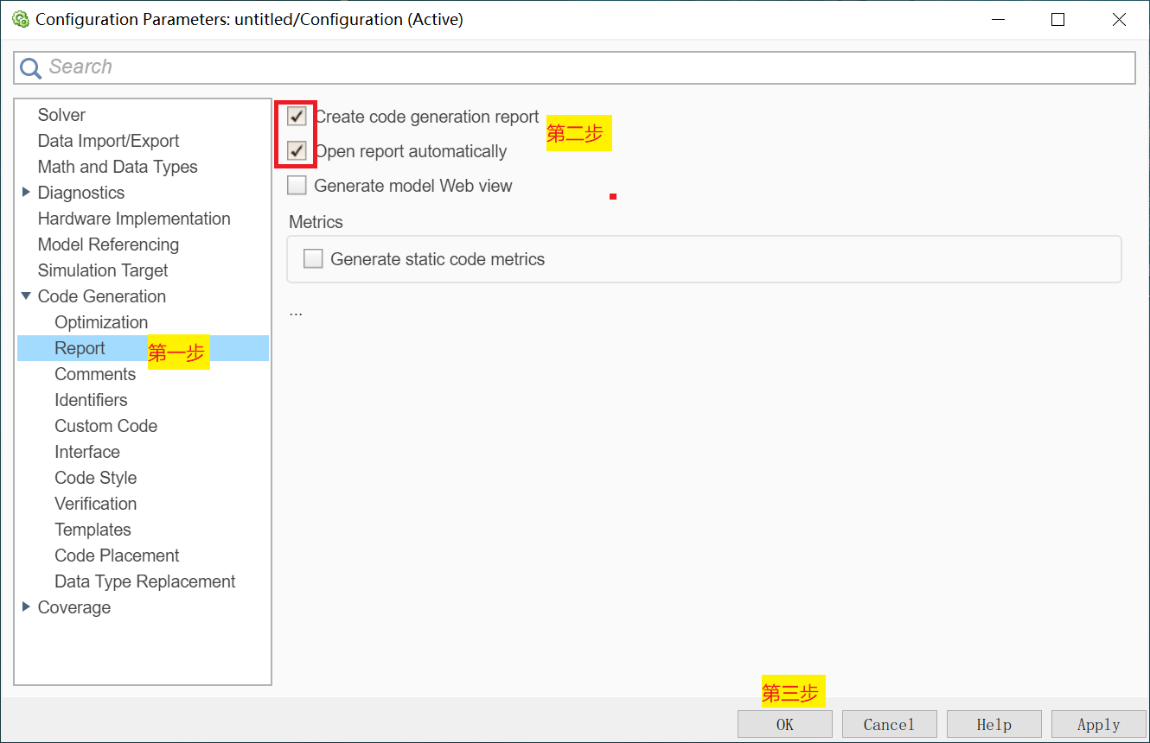The height and width of the screenshot is (743, 1150).
Task: Open the Identifiers pane
Action: pyautogui.click(x=91, y=400)
